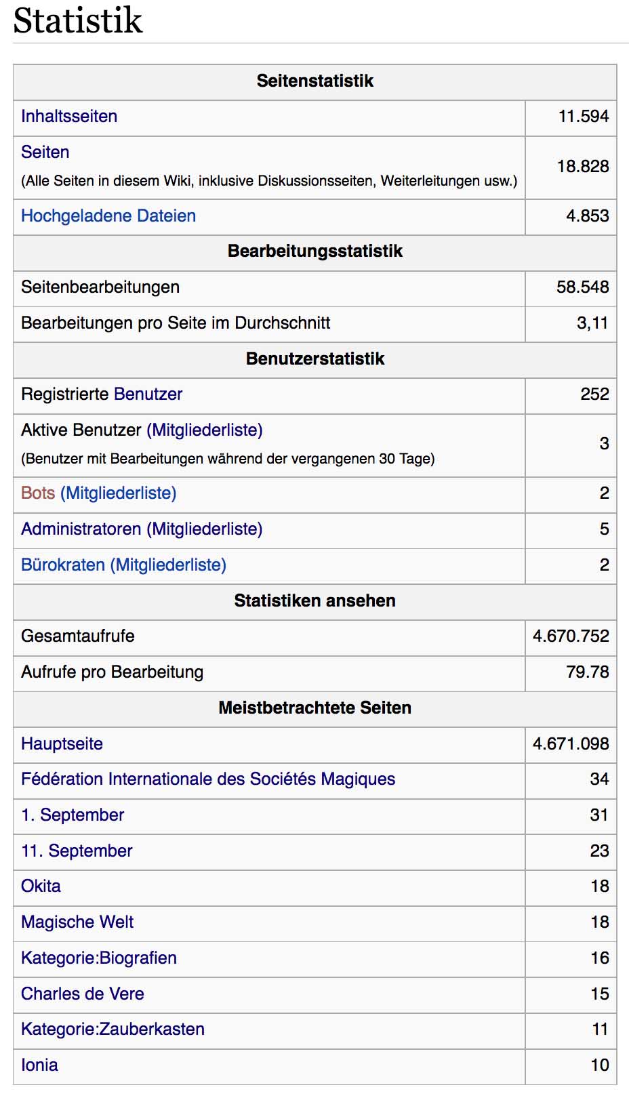
Task: Click the Bürokraten link
Action: (62, 565)
